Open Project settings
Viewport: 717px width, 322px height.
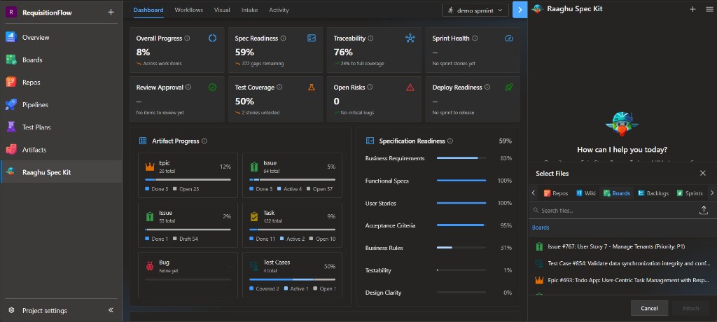point(44,311)
